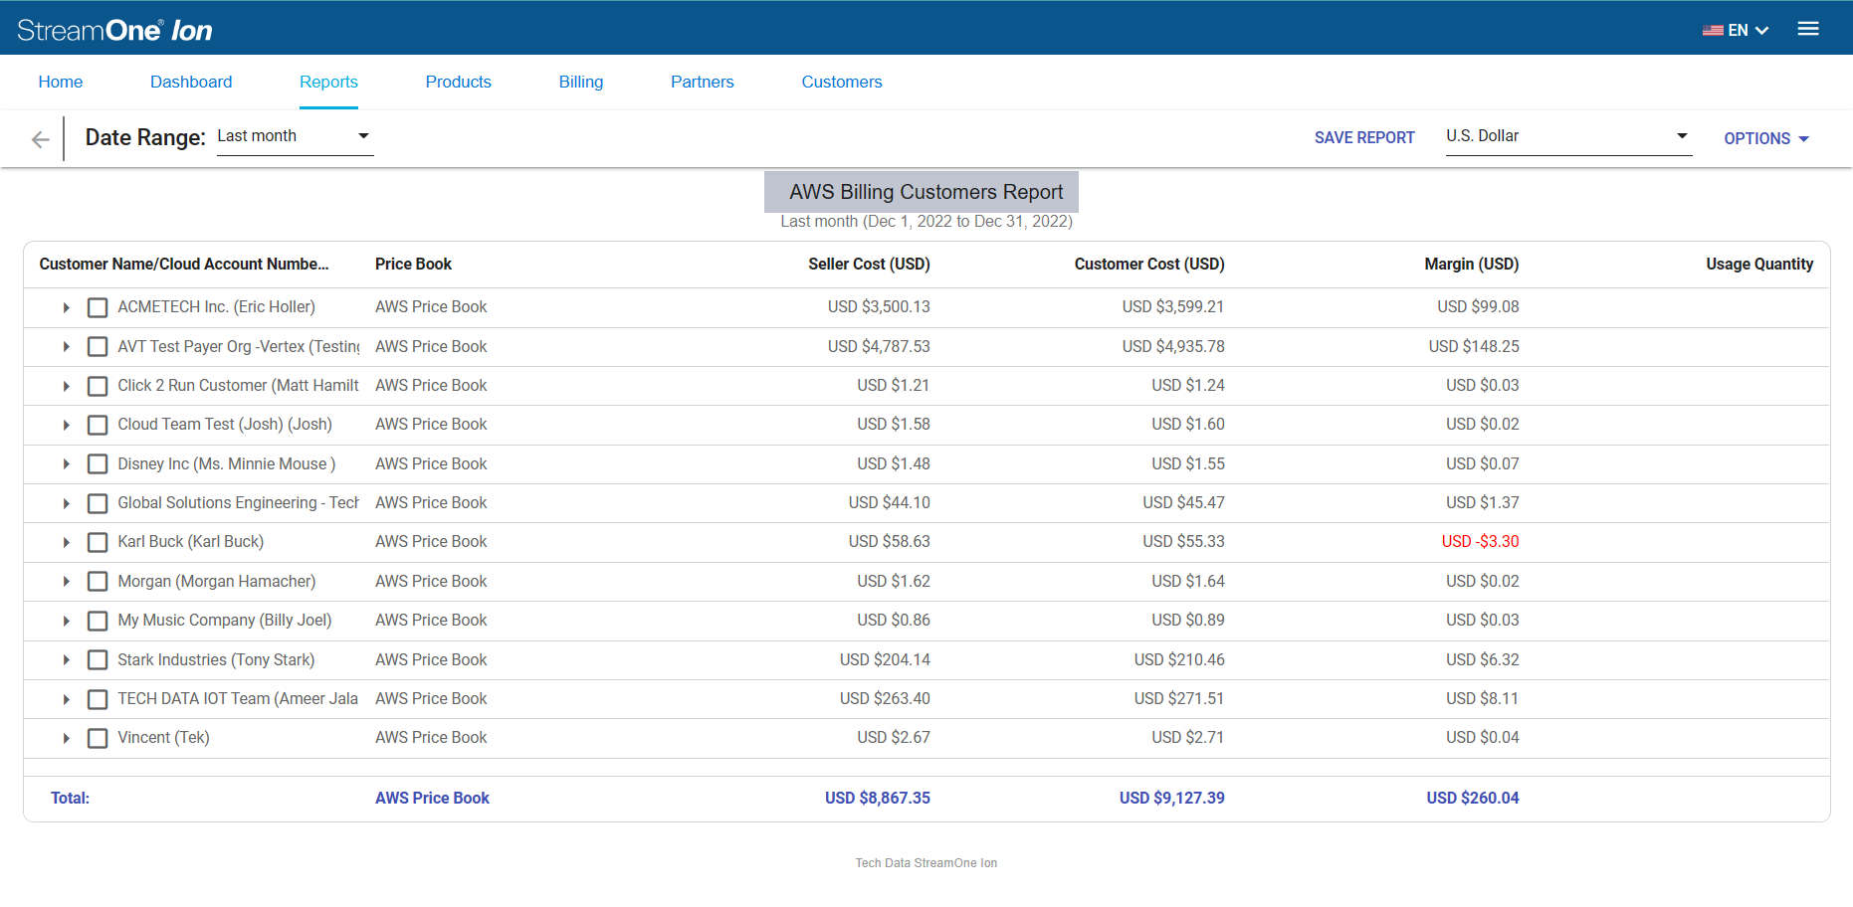1853x907 pixels.
Task: Click ACMETECH seller cost USD $3,500.13
Action: (879, 307)
